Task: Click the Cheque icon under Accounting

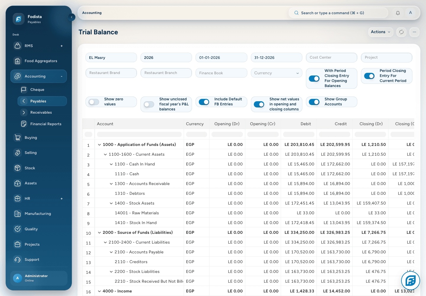Action: pyautogui.click(x=24, y=89)
